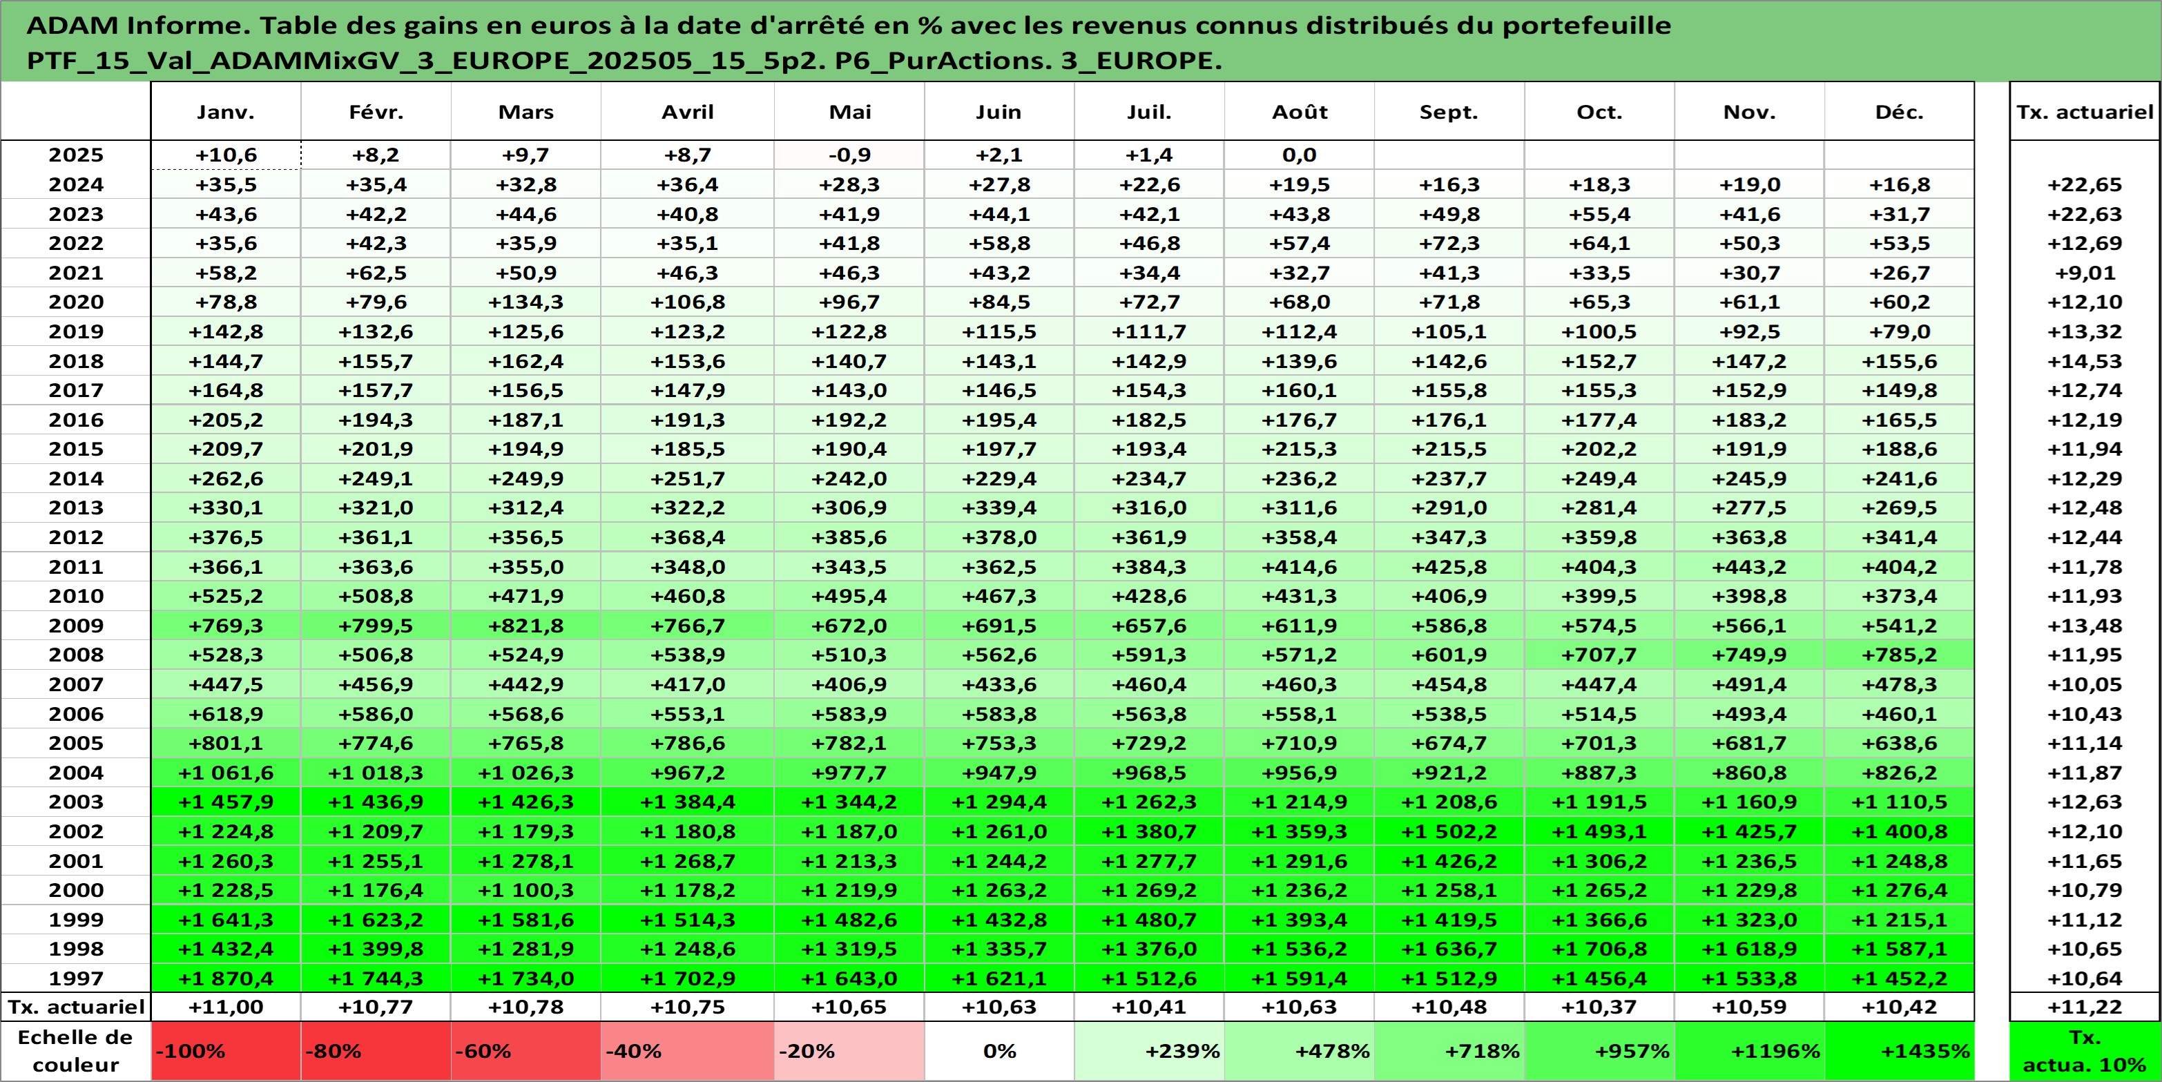Select the +385,6 cell in 2012 row
The width and height of the screenshot is (2162, 1082).
(x=849, y=537)
